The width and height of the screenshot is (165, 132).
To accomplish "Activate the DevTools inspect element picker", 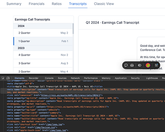I will tap(3, 78).
